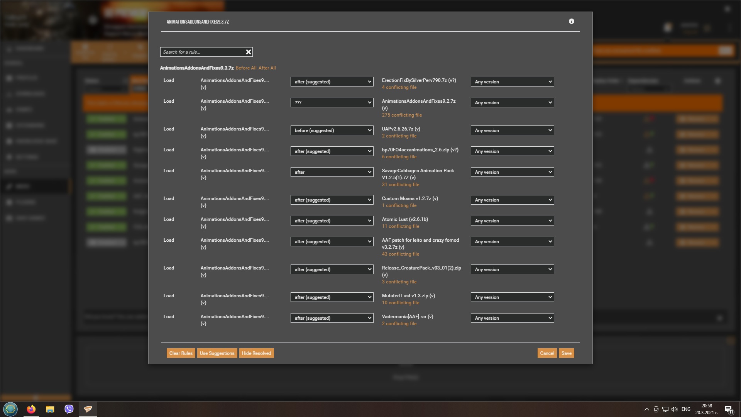This screenshot has width=741, height=417.
Task: Open Any version dropdown for Vadermania[AAF]
Action: pos(512,318)
